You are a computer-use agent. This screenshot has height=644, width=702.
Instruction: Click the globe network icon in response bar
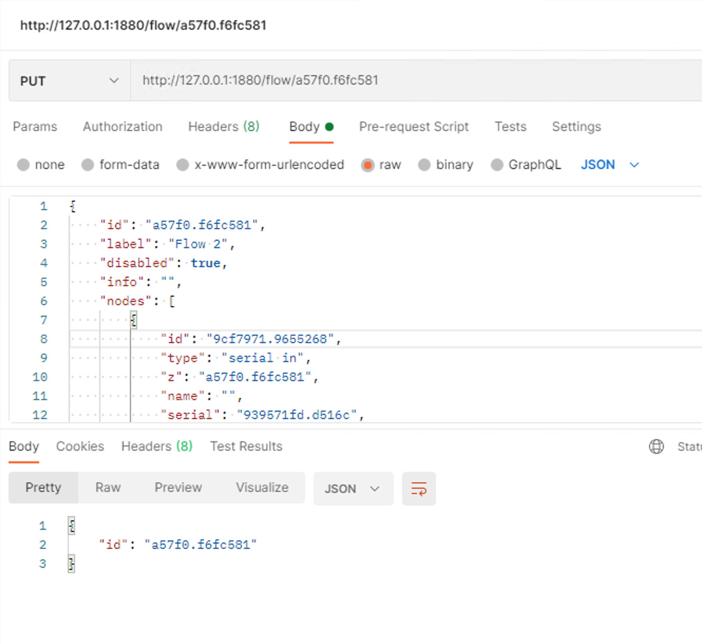click(x=656, y=447)
